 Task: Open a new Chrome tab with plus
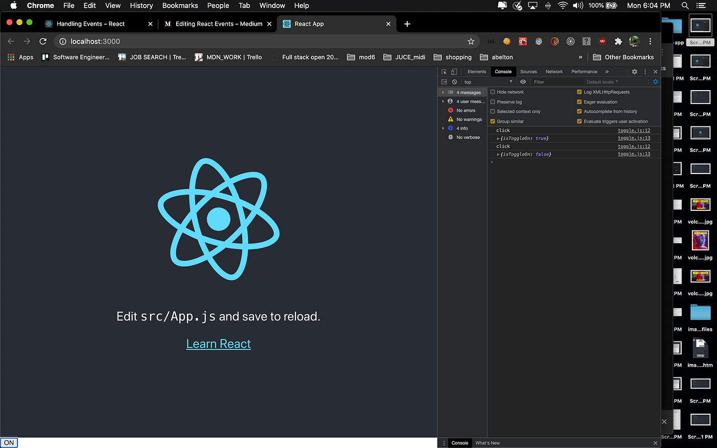(407, 24)
